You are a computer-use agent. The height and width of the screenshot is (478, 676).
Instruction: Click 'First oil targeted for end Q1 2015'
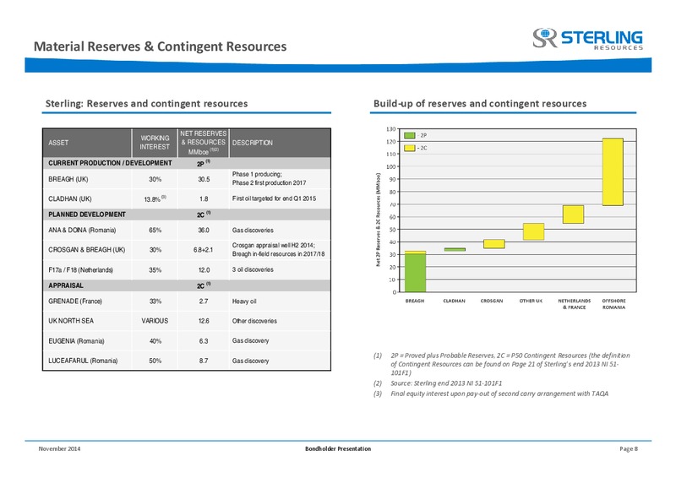[274, 198]
